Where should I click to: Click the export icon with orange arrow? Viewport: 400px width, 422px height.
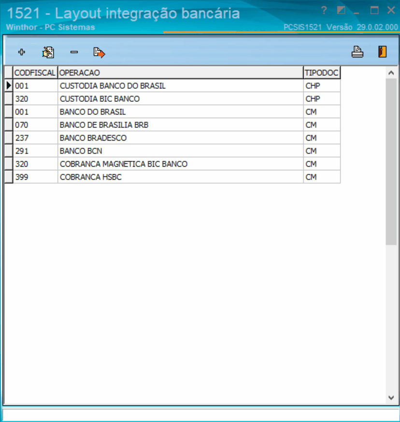click(x=99, y=53)
